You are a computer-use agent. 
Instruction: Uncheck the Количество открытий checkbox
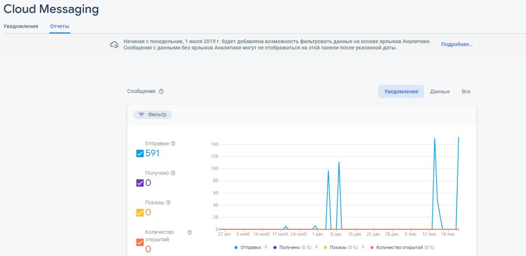coord(140,242)
